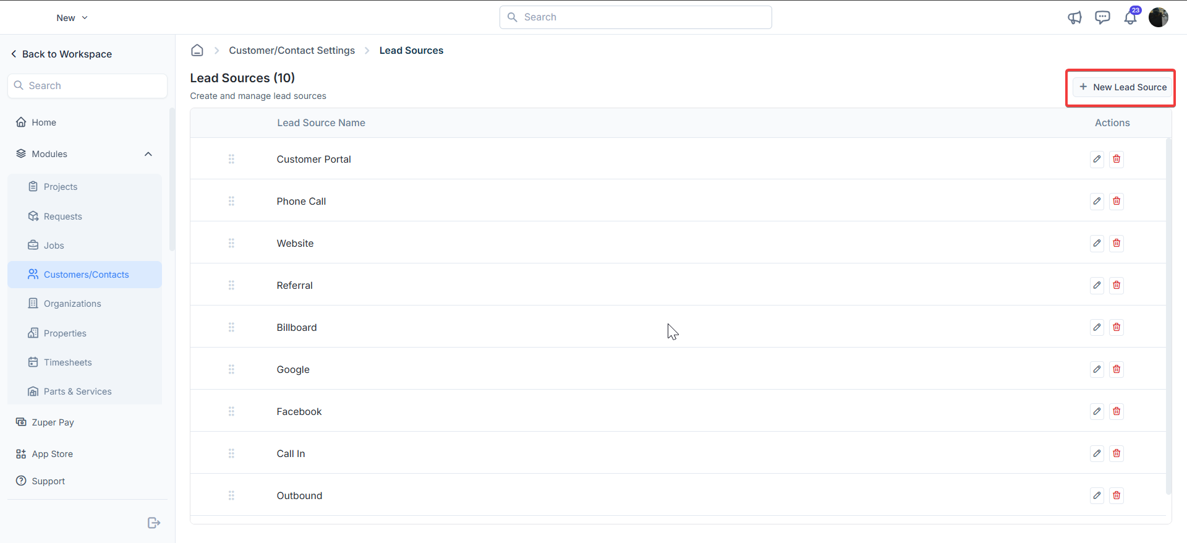Click the table vertical scrollbar

[1168, 315]
